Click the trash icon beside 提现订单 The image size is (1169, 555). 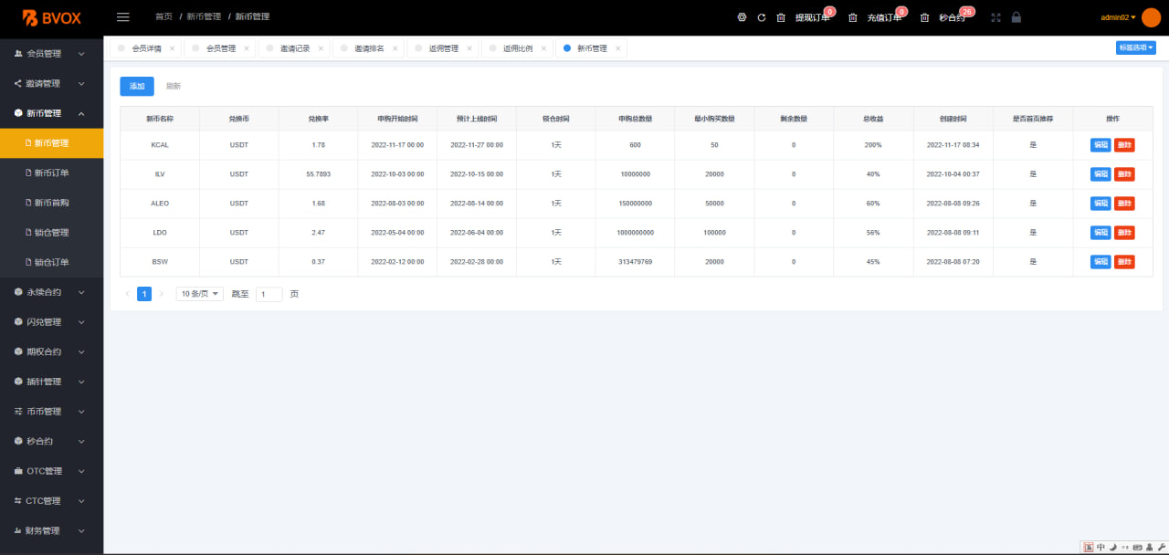click(x=781, y=17)
